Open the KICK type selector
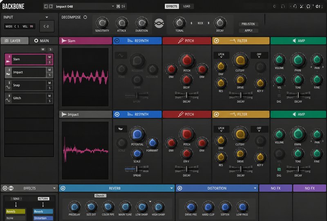 (200, 23)
